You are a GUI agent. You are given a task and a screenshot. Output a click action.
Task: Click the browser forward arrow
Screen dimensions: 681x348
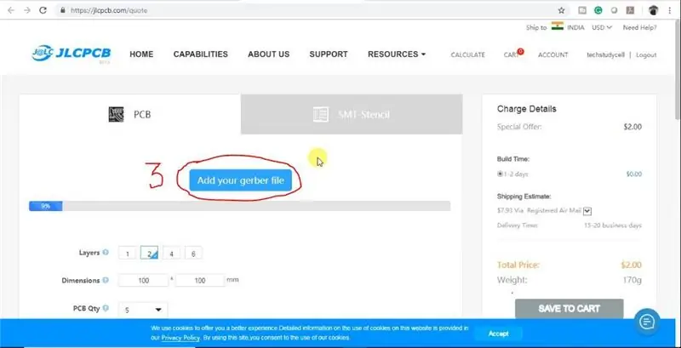tap(27, 10)
